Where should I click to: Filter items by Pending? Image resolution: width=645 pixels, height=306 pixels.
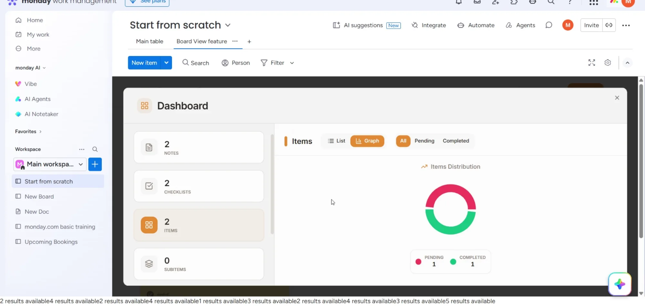424,141
